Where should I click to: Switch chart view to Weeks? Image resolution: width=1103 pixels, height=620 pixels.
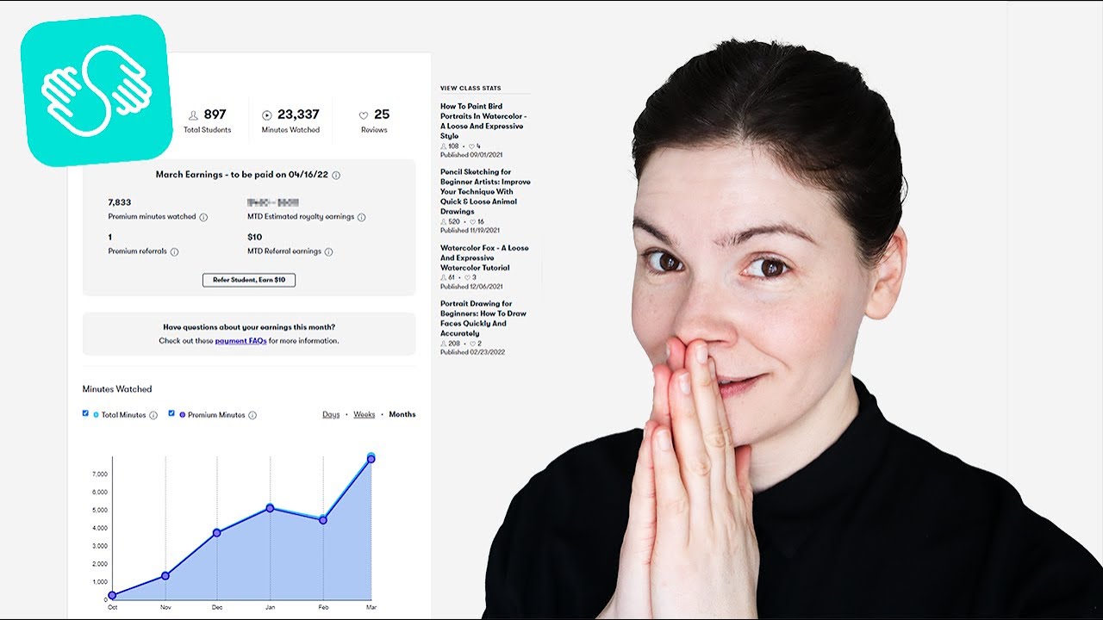coord(365,414)
